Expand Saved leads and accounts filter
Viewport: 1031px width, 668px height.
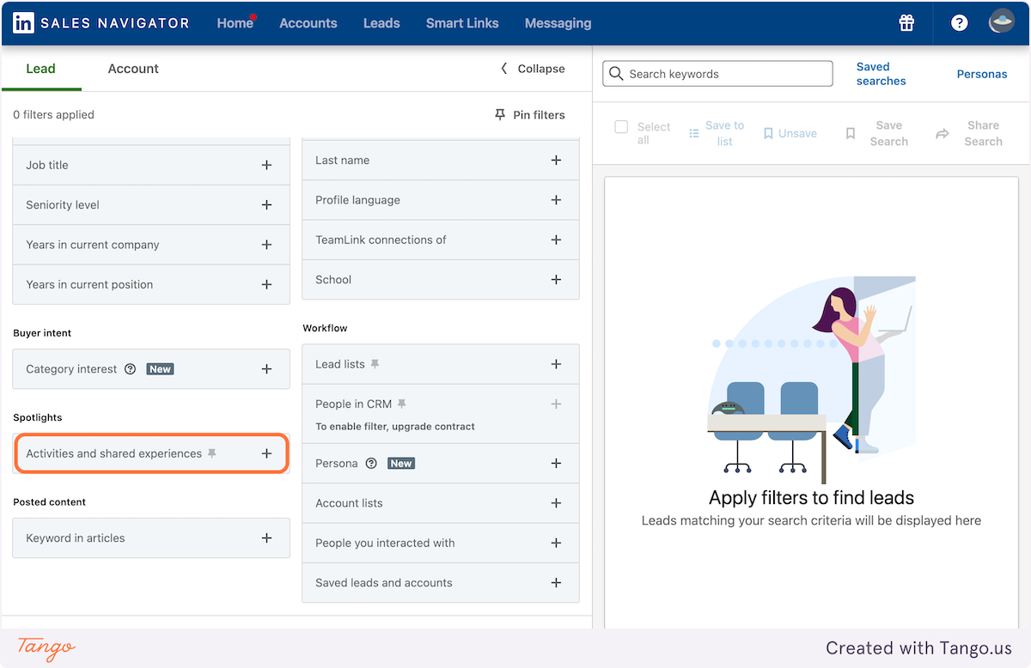click(556, 583)
